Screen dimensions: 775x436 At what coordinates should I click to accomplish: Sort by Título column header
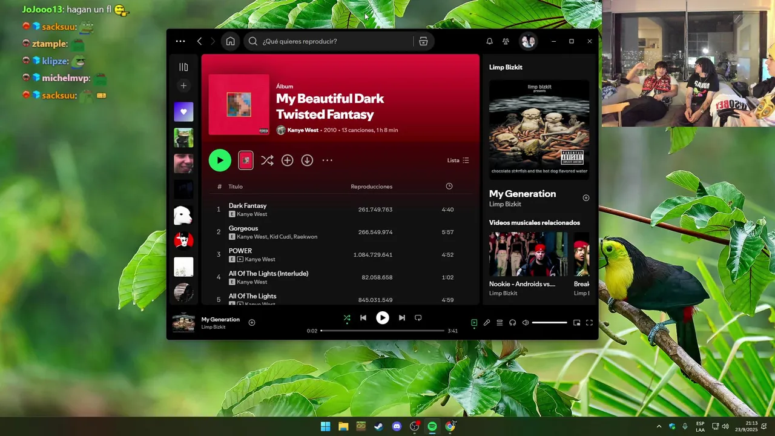[236, 187]
